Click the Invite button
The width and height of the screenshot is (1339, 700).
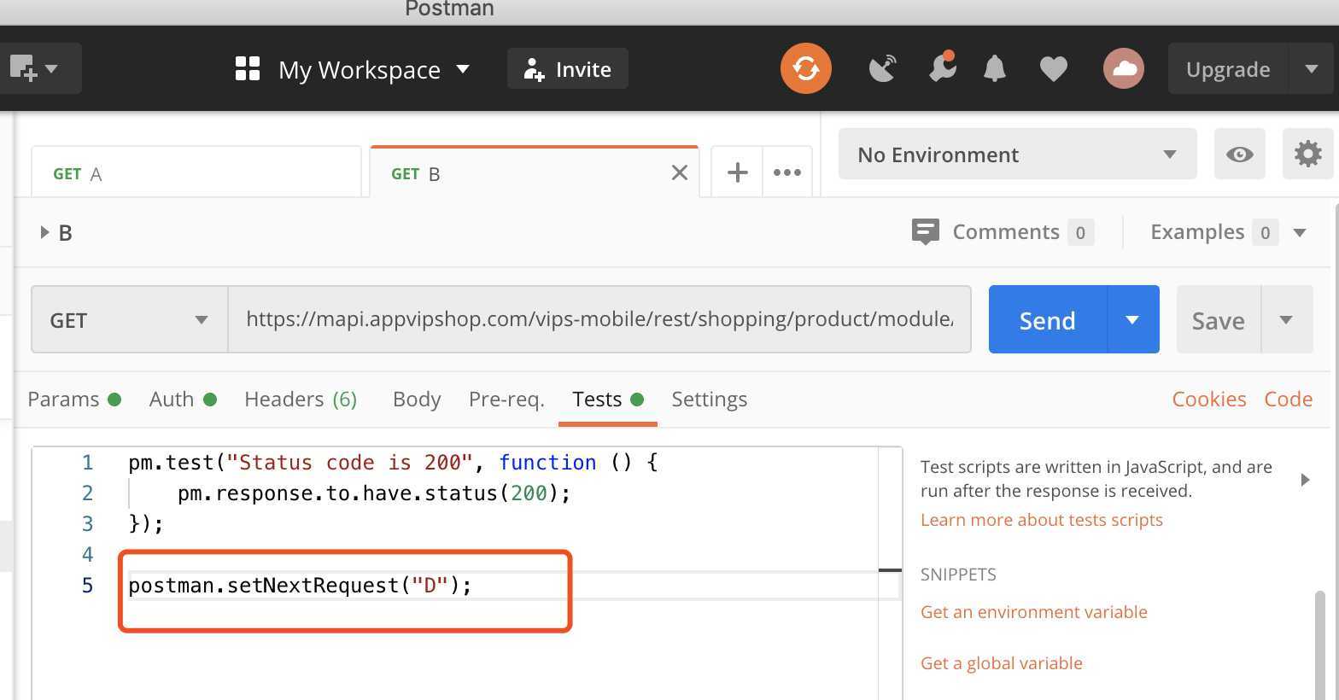[568, 68]
